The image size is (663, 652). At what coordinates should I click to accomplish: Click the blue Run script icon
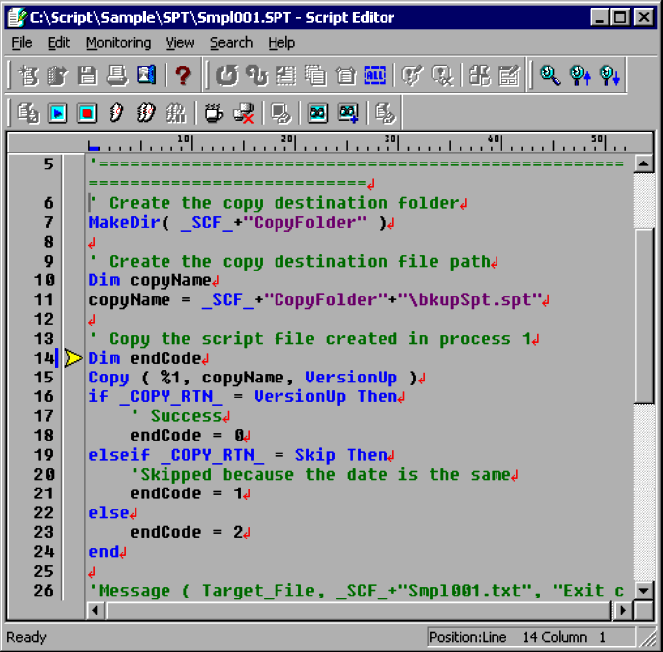pyautogui.click(x=57, y=113)
